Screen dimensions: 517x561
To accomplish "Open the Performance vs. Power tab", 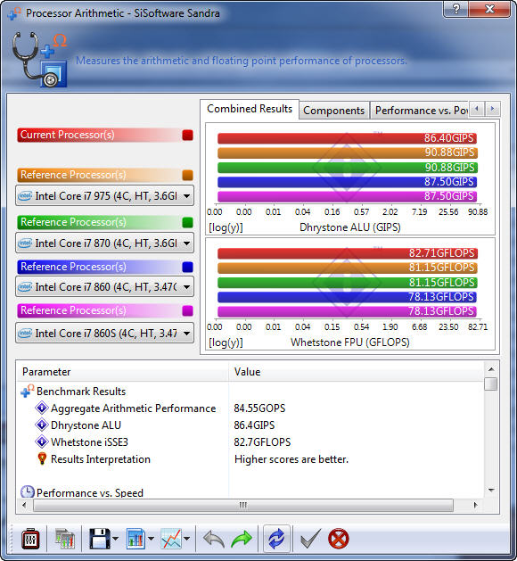I will click(419, 111).
